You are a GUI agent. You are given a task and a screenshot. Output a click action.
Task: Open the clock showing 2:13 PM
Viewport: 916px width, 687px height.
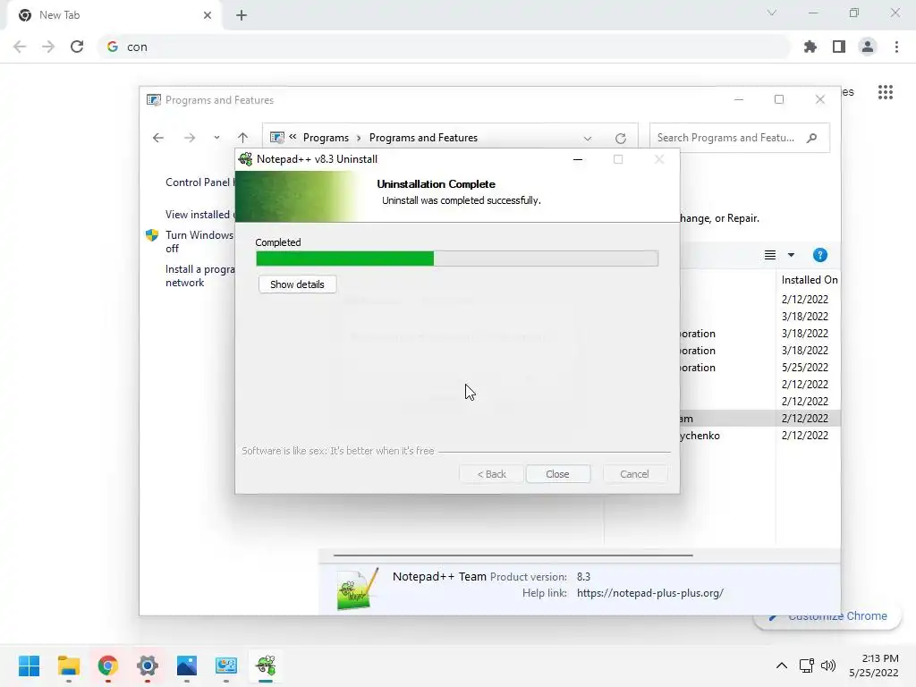click(x=874, y=666)
